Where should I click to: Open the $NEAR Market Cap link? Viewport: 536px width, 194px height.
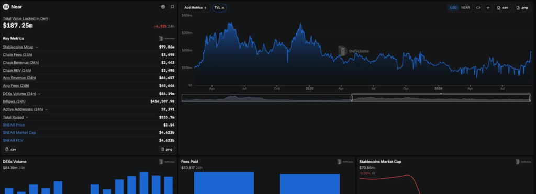19,132
